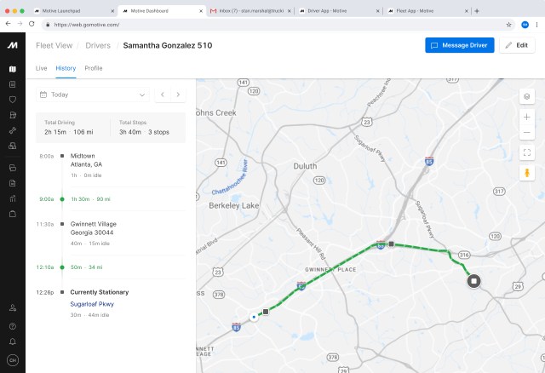Toggle Street View pegman on the map
545x373 pixels.
pyautogui.click(x=527, y=173)
